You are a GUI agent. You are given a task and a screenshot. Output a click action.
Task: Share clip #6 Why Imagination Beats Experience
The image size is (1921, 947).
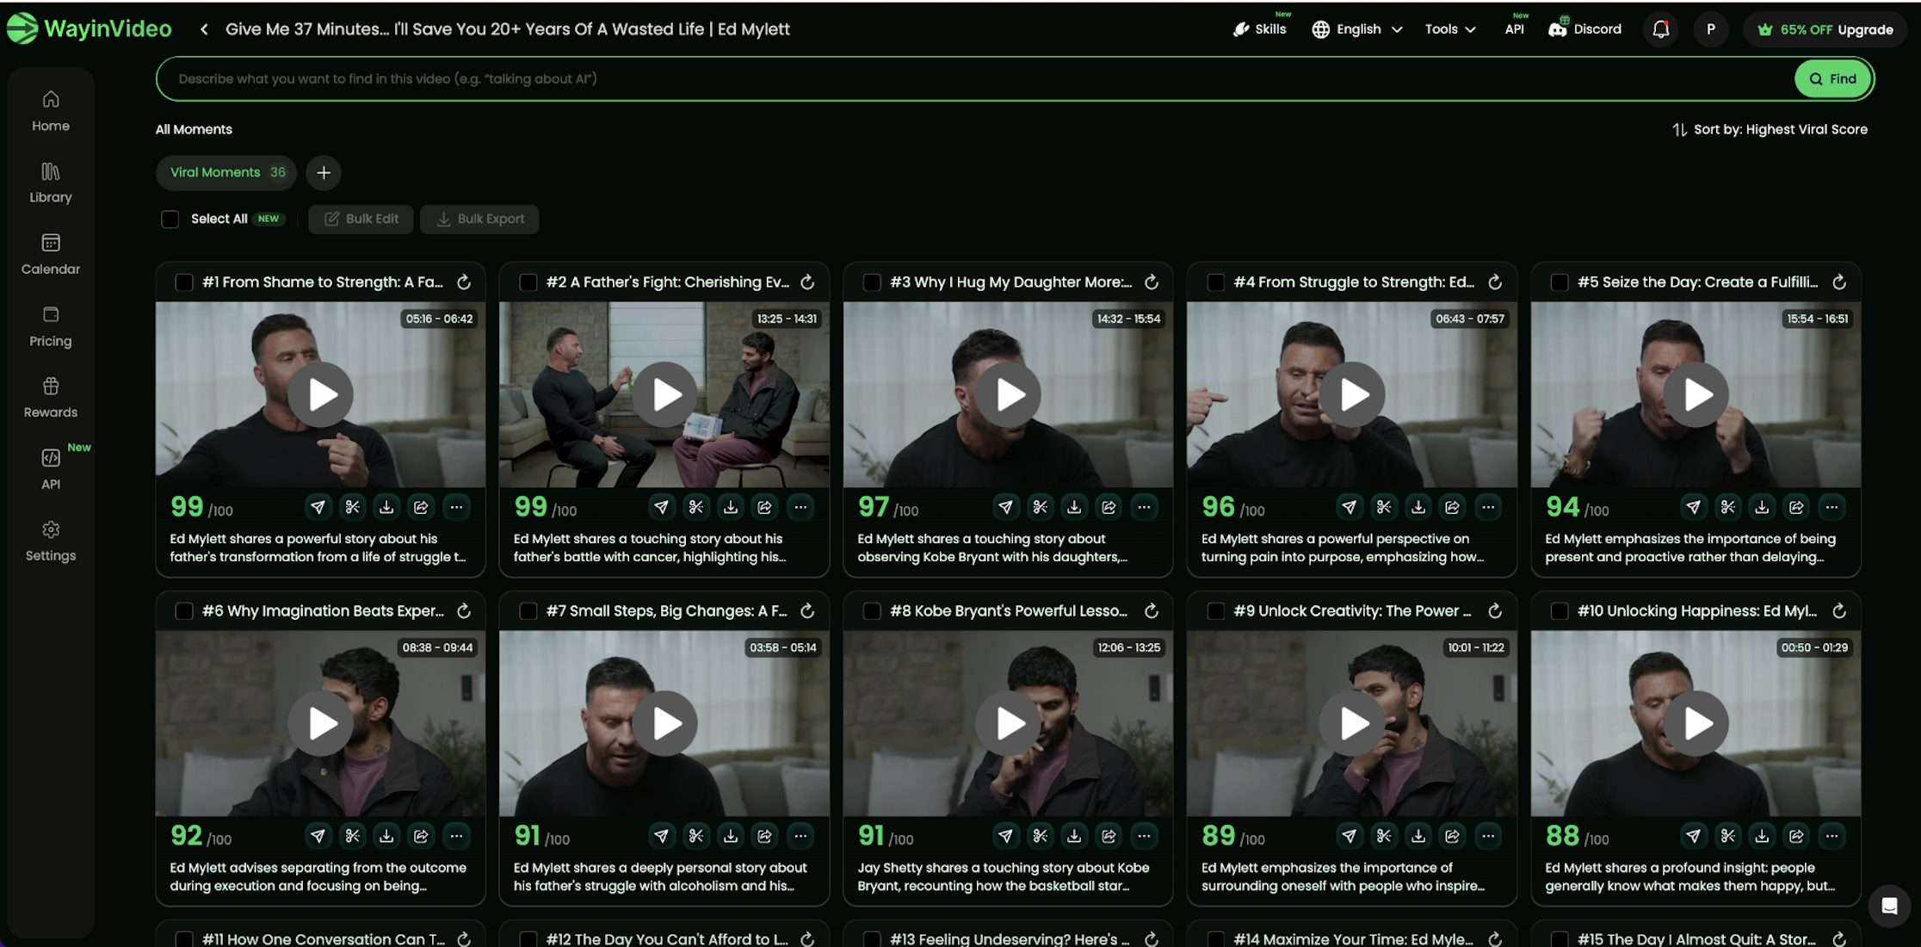click(x=421, y=837)
